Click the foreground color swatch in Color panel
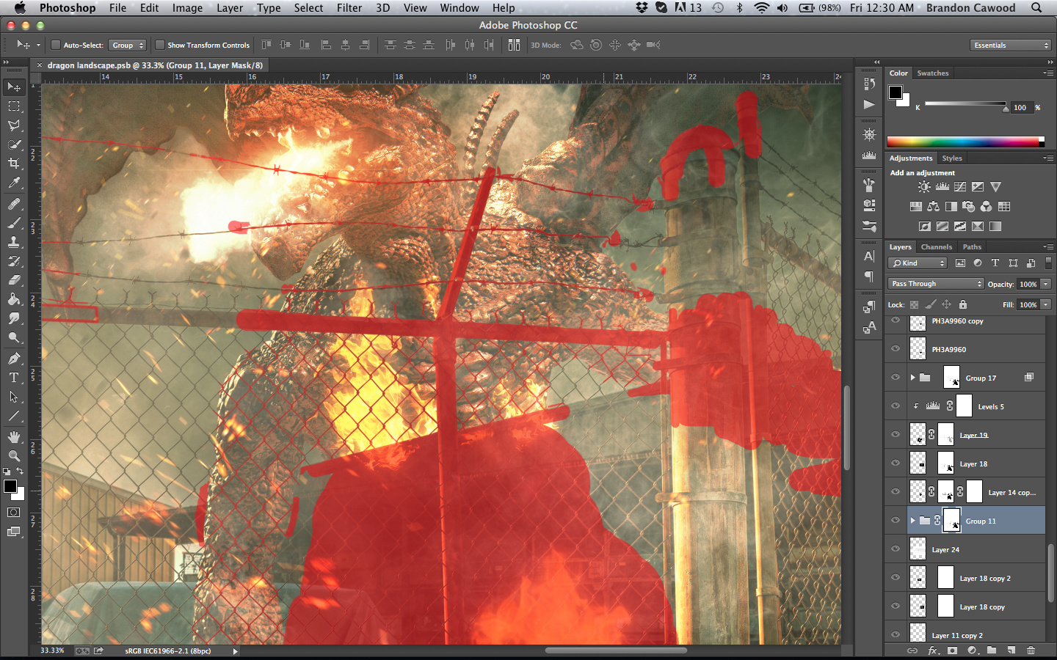 point(896,92)
